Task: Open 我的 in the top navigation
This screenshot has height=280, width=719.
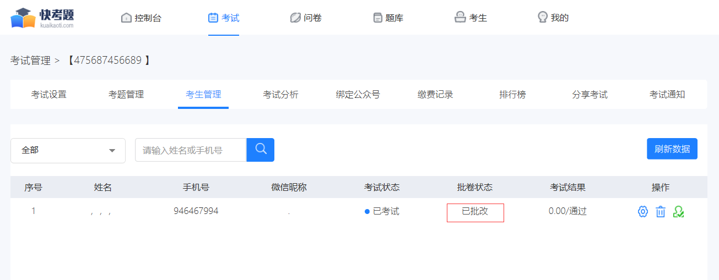Action: (x=553, y=18)
